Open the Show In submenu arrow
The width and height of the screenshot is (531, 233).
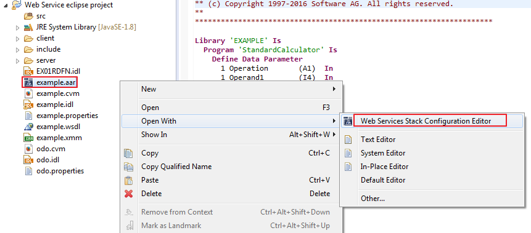coord(334,135)
